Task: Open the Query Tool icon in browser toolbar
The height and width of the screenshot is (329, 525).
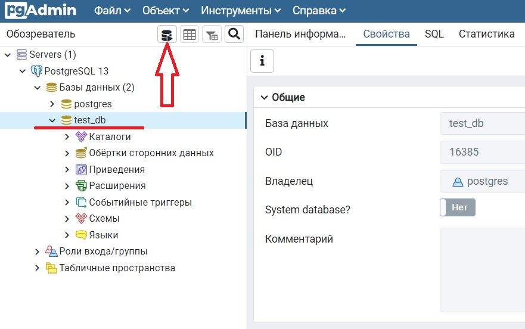Action: click(x=167, y=34)
